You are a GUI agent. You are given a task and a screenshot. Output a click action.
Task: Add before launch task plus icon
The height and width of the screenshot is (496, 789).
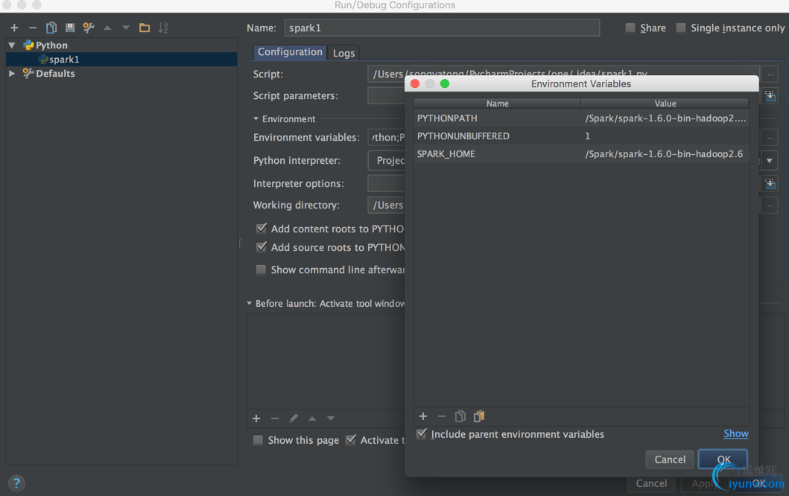pos(256,418)
